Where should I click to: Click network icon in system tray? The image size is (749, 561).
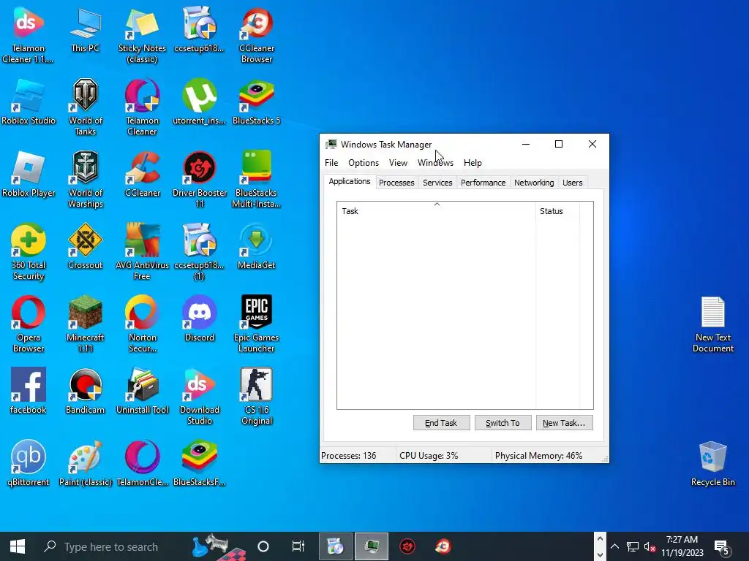coord(633,546)
